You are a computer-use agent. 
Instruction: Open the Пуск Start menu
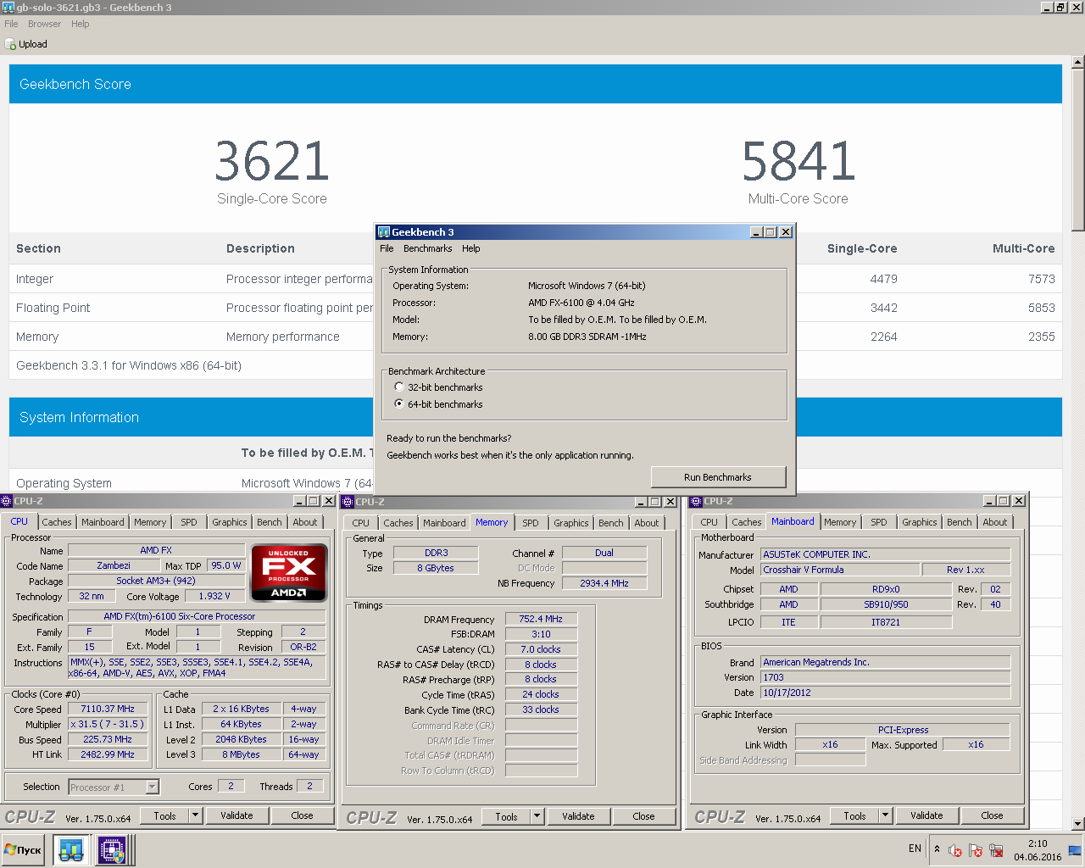click(x=23, y=849)
